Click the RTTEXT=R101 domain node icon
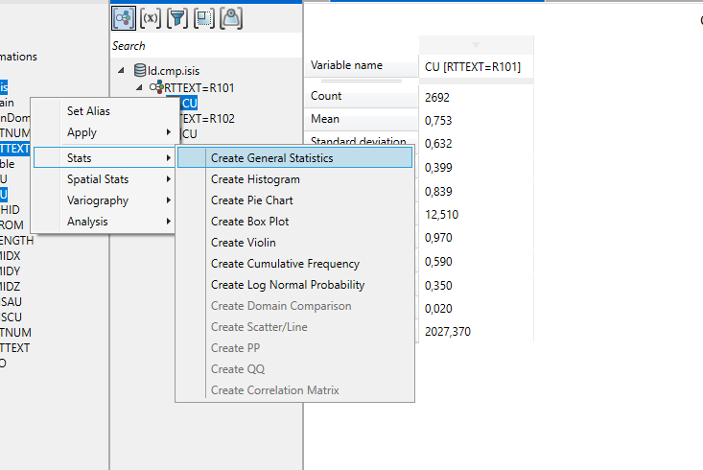This screenshot has width=703, height=470. tap(156, 87)
